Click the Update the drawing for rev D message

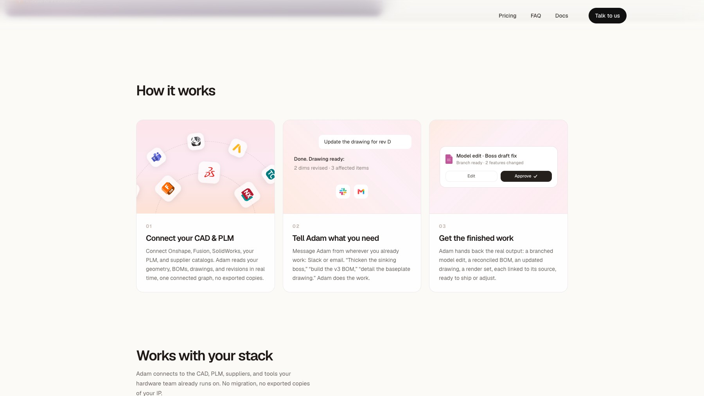[365, 142]
